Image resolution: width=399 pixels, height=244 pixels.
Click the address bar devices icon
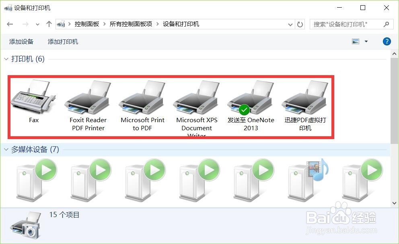click(61, 24)
